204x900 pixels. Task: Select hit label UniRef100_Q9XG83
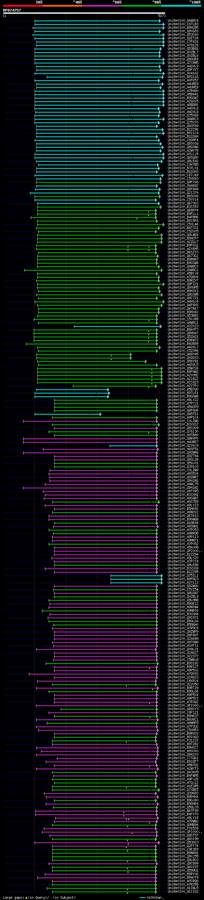click(x=183, y=31)
